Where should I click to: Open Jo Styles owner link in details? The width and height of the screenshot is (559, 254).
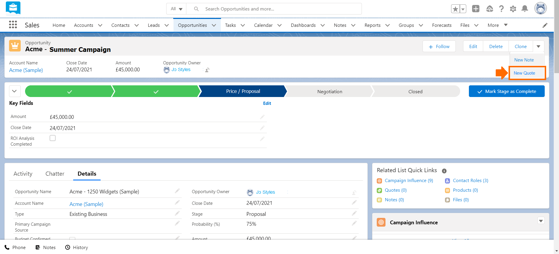[265, 192]
